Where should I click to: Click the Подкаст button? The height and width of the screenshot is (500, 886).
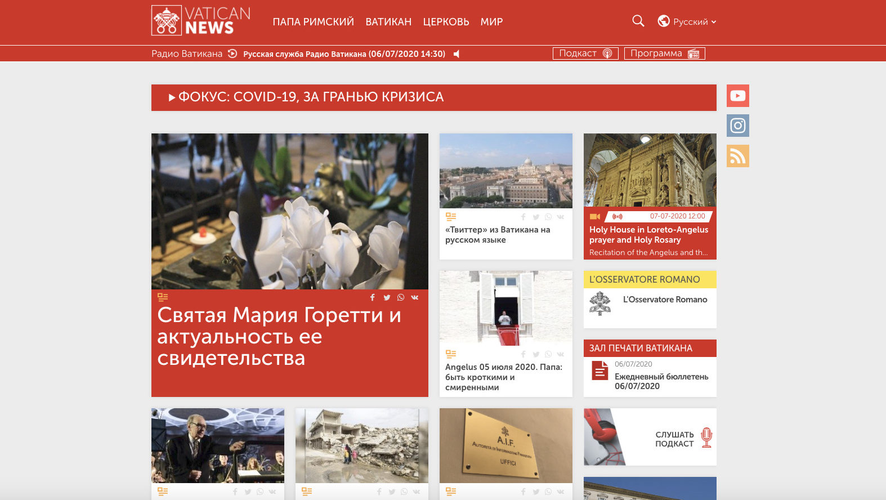click(x=585, y=53)
